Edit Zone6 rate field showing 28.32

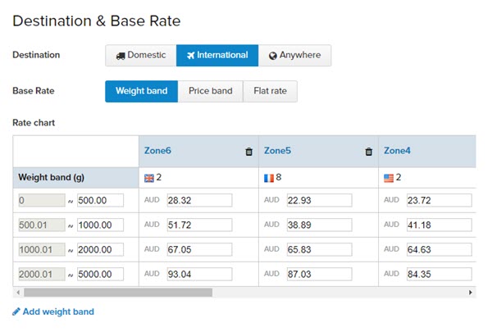[x=199, y=200]
